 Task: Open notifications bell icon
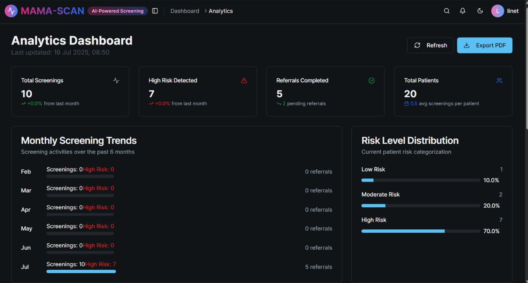point(463,11)
